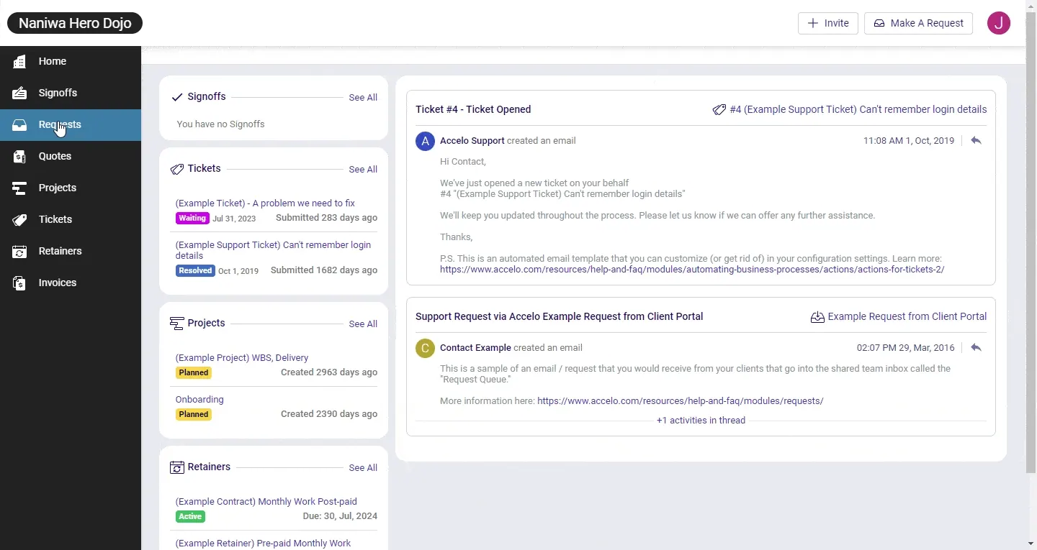This screenshot has width=1037, height=550.
Task: Open the Can't remember login details ticket in Tickets card
Action: click(274, 250)
